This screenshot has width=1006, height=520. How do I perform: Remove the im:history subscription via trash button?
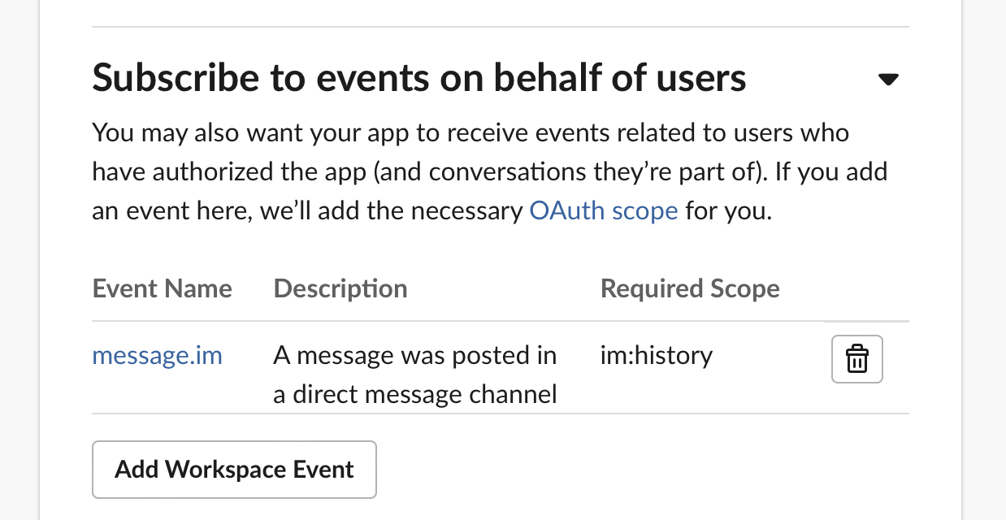coord(857,358)
